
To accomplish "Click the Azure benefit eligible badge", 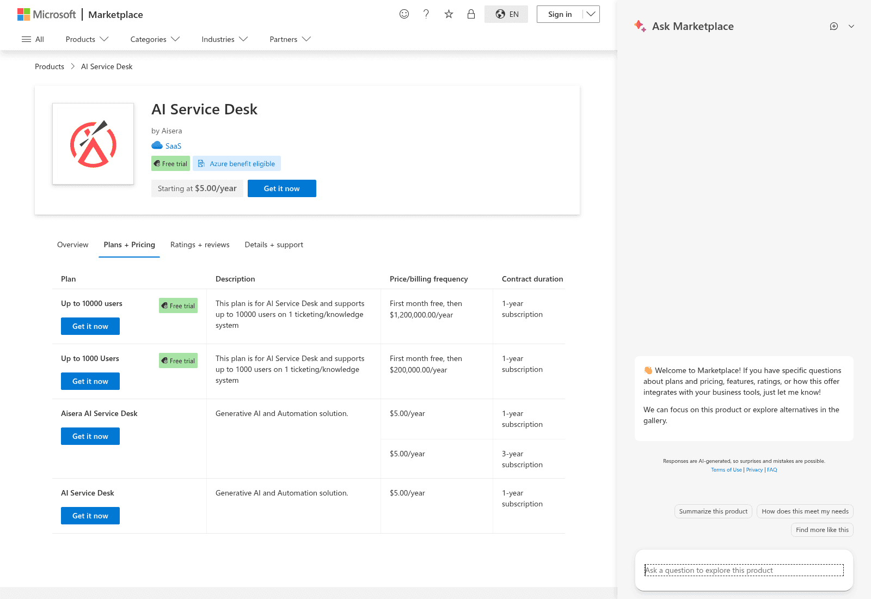I will tap(237, 163).
